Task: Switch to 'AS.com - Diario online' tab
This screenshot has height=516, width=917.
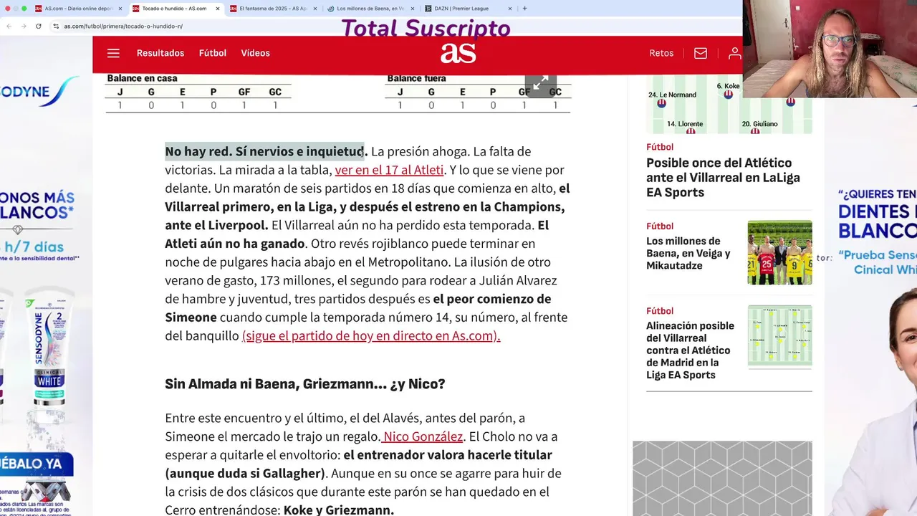Action: click(x=79, y=9)
